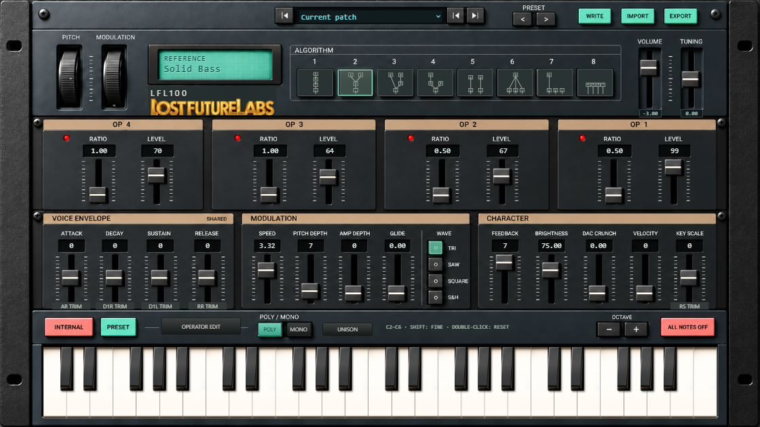The width and height of the screenshot is (760, 427).
Task: Select TRI modulation wave
Action: click(x=435, y=248)
